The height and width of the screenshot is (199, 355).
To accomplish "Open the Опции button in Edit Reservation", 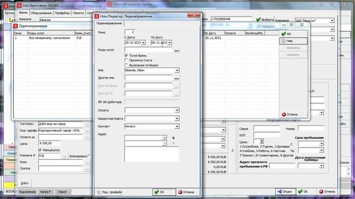I will point(285,192).
